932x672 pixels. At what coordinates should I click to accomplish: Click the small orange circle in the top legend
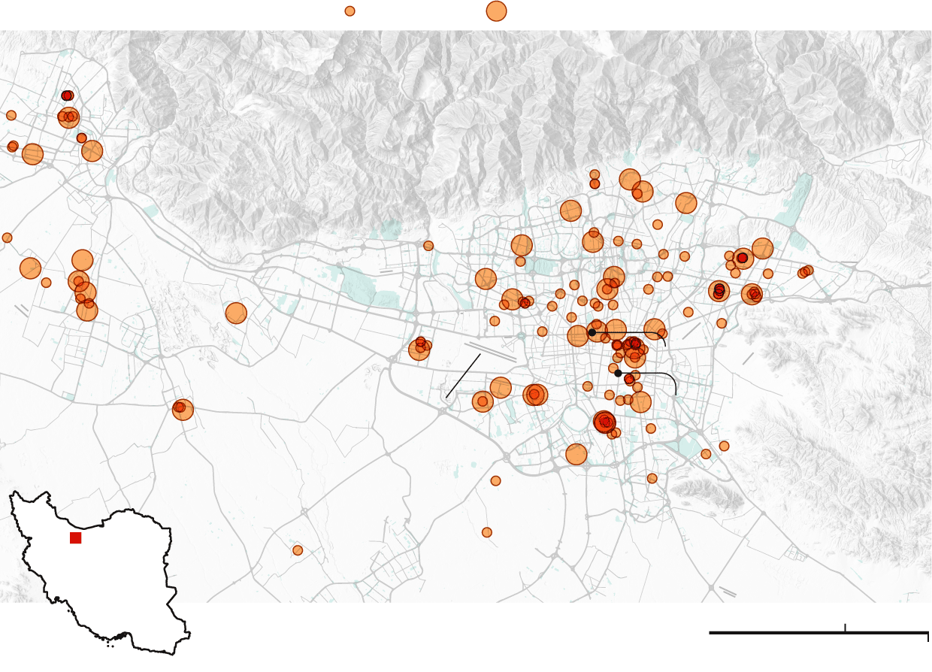coord(349,11)
